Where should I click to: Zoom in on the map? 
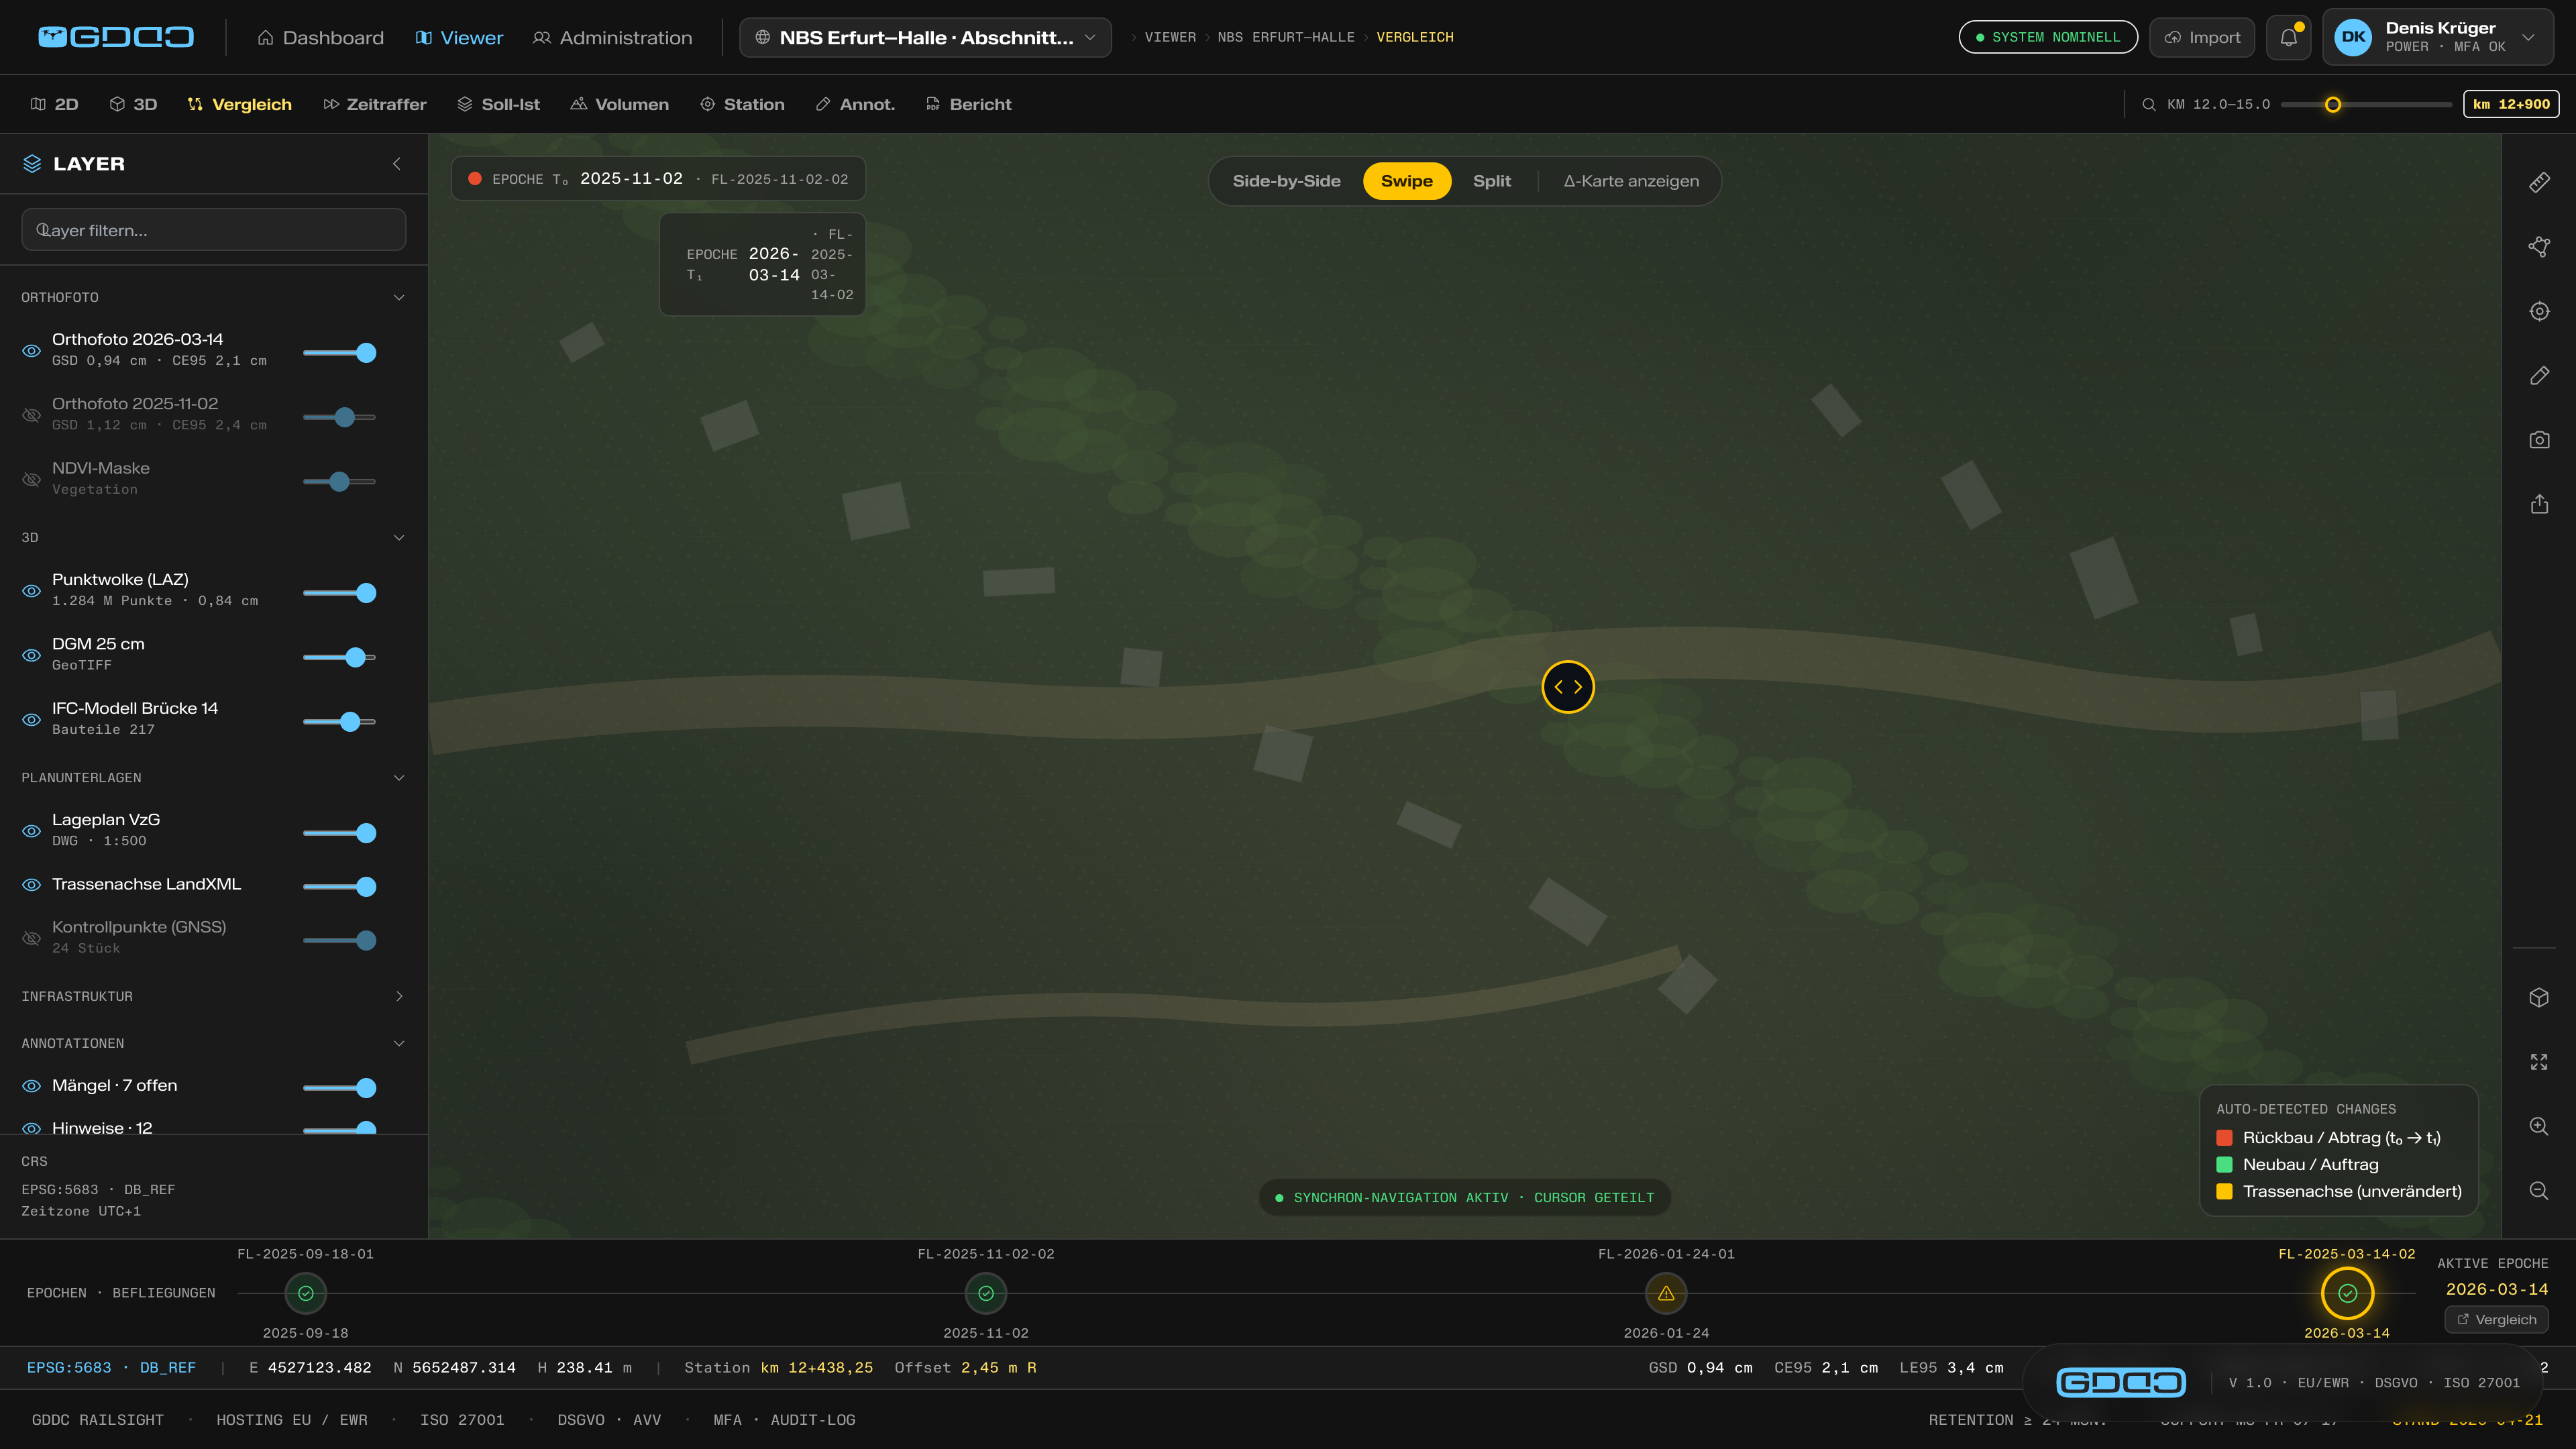point(2539,1126)
